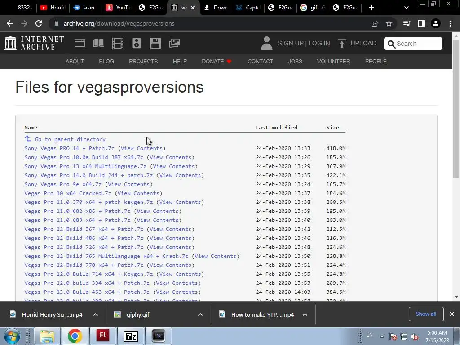Screen dimensions: 460x345
Task: Open options for Horrid Henry Scr mp4 download
Action: click(96, 314)
